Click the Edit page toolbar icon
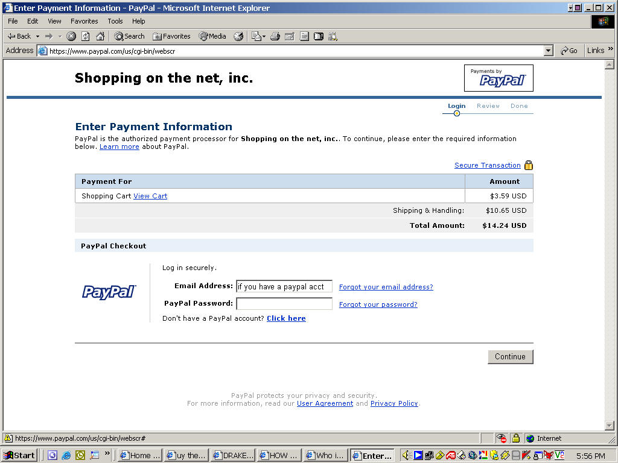This screenshot has height=463, width=618. [x=289, y=37]
